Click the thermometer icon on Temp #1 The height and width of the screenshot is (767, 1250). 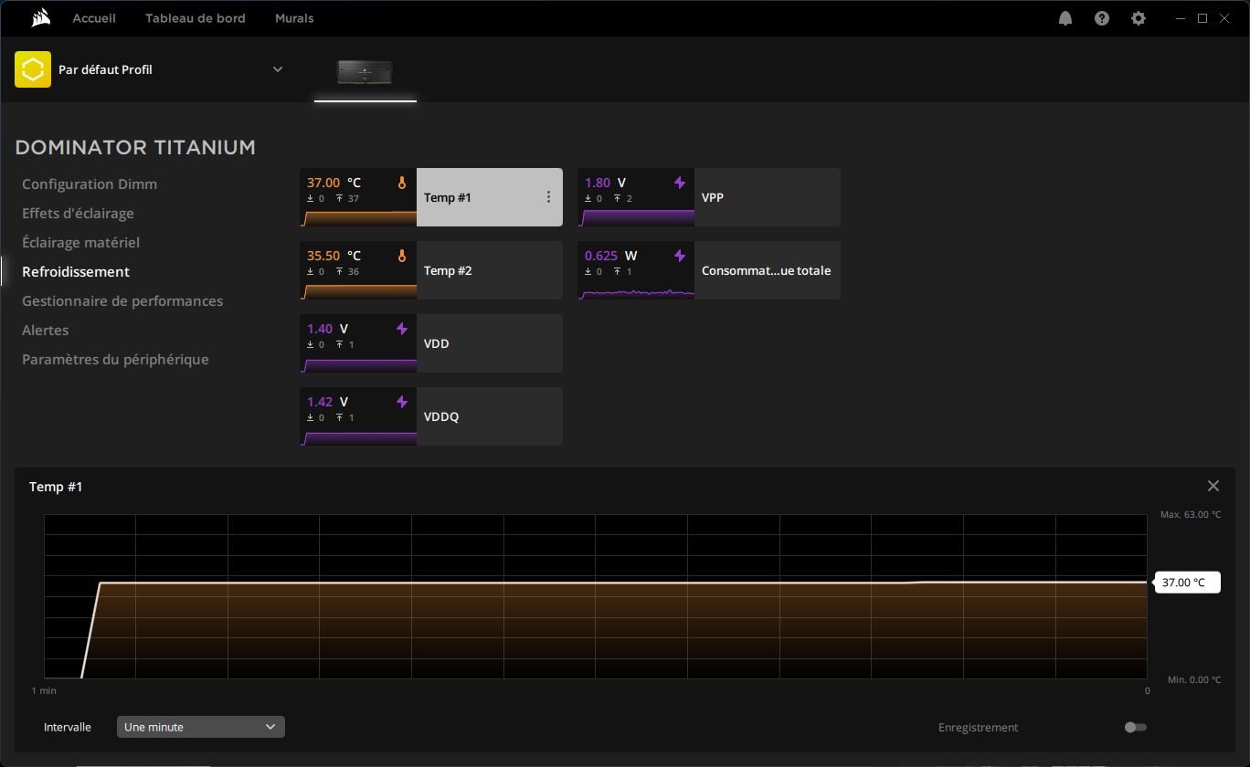pyautogui.click(x=401, y=183)
